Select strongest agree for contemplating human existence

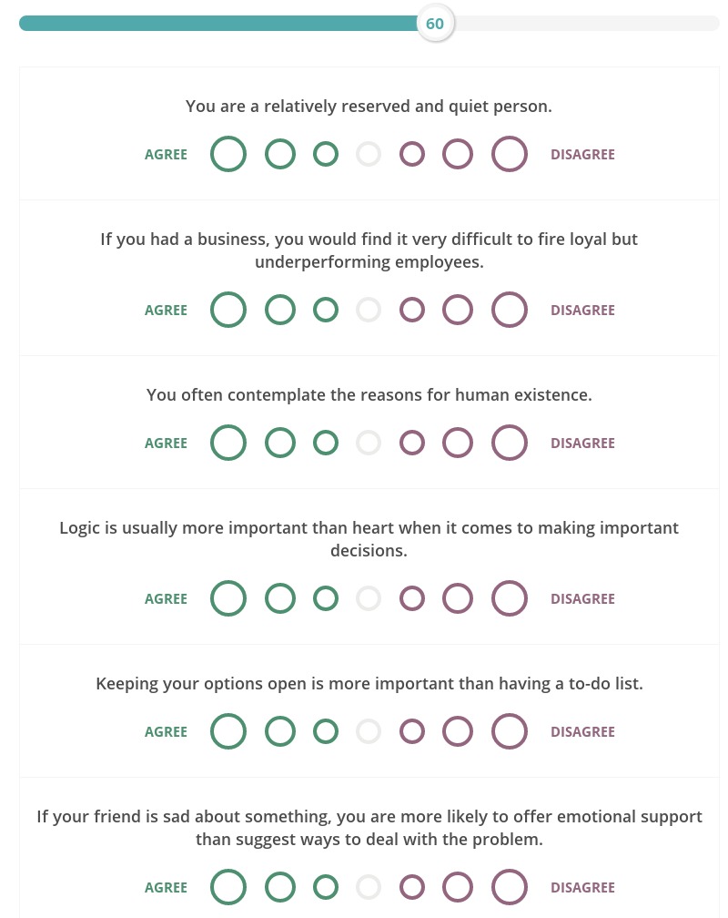[228, 443]
